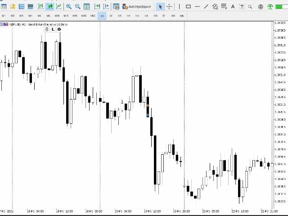Select the active H1 timeframe
288x216 pixels.
click(x=102, y=16)
